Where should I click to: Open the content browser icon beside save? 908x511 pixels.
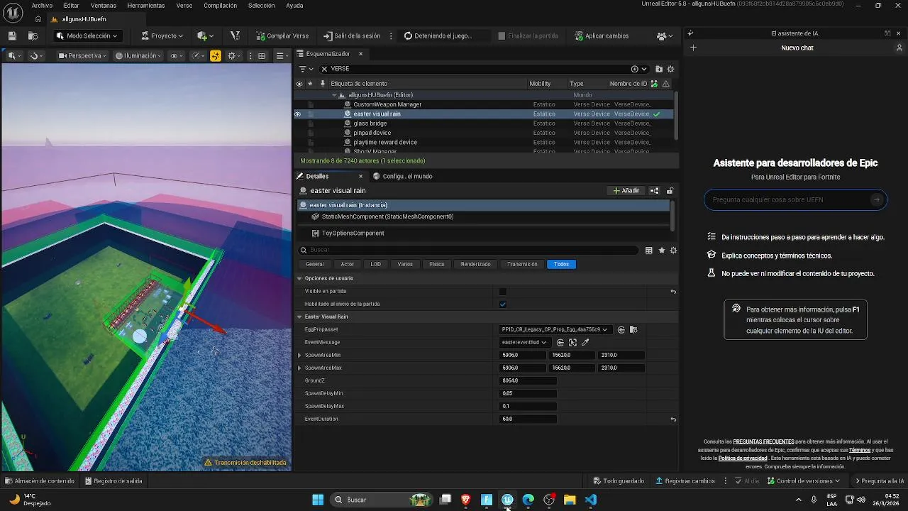click(33, 35)
